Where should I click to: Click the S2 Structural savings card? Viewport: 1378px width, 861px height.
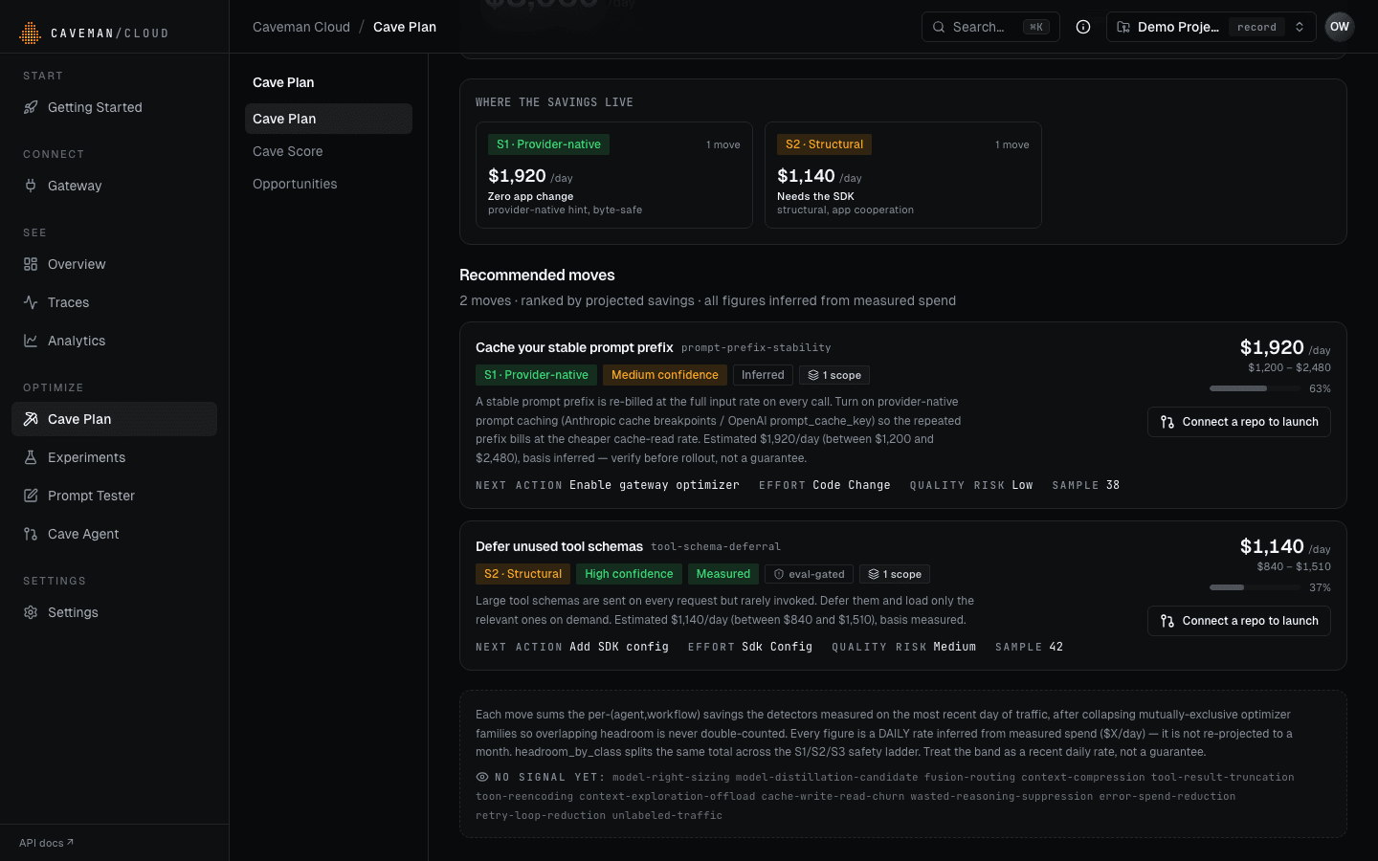903,175
